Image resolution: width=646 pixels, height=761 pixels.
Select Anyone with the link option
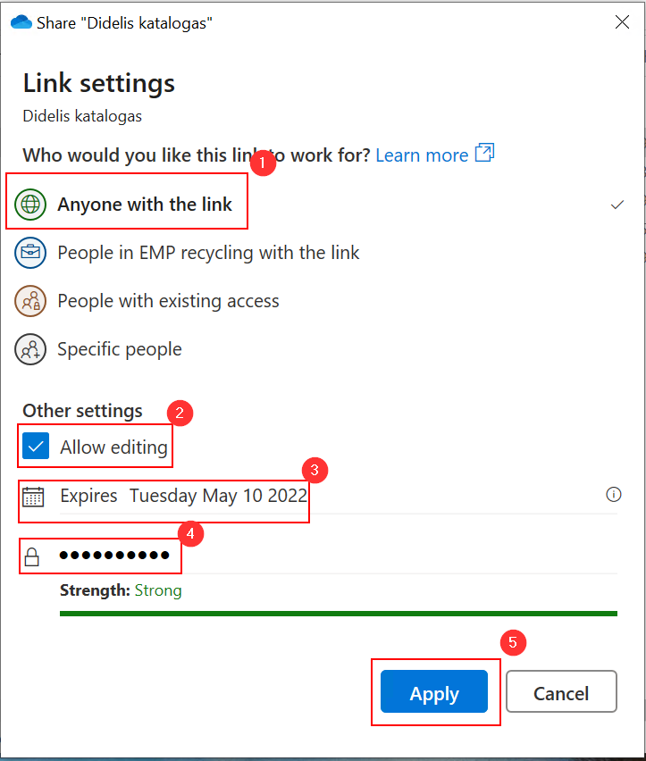click(145, 205)
